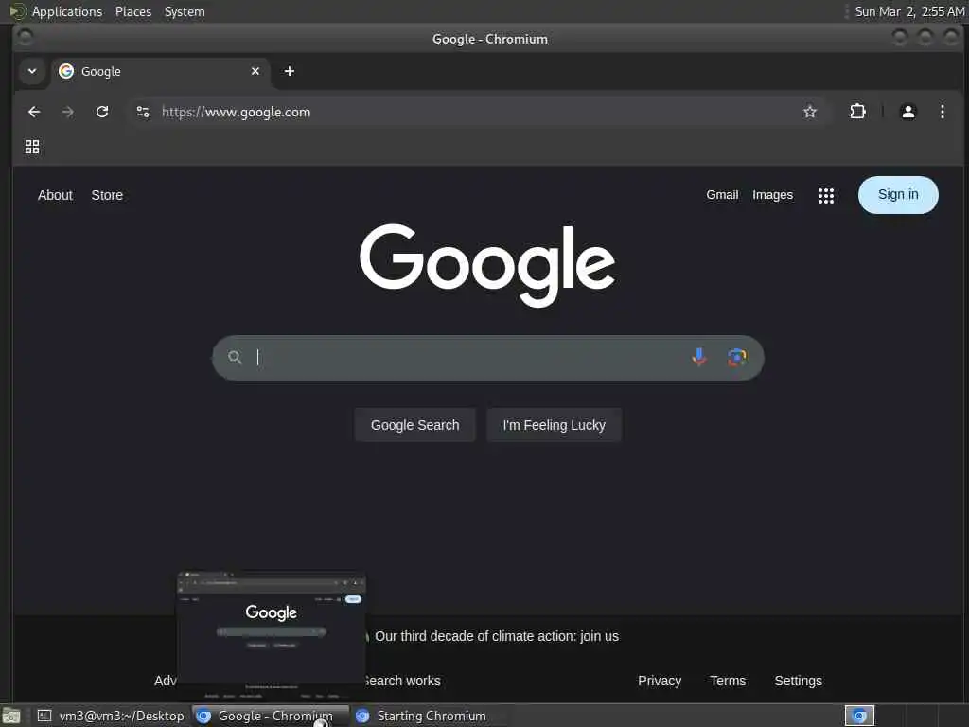Click the show desktop icon in taskbar

click(11, 717)
